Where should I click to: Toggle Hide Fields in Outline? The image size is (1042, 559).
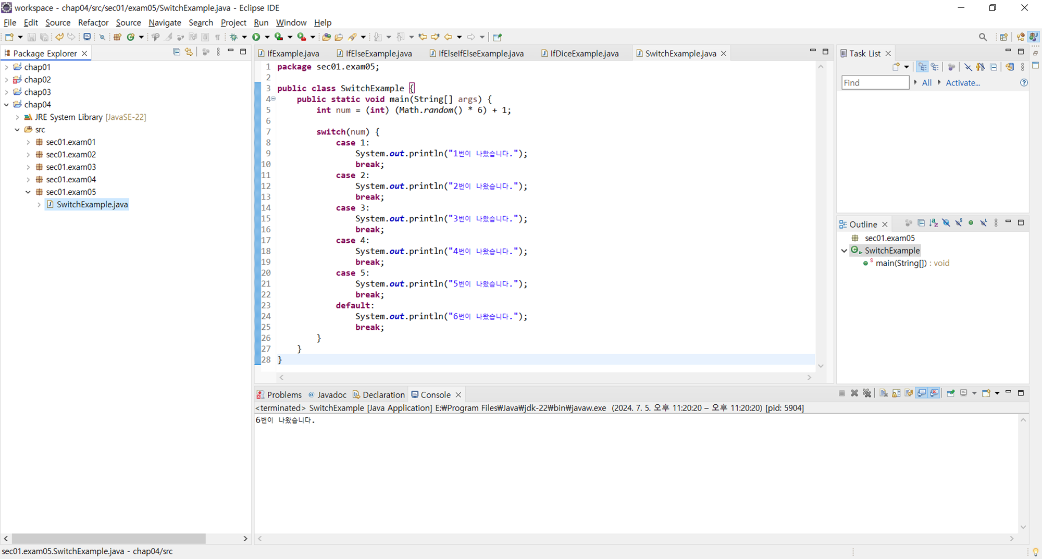click(x=946, y=223)
